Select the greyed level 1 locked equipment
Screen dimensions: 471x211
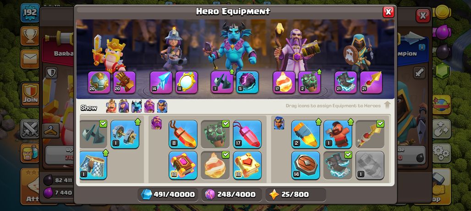pos(370,165)
